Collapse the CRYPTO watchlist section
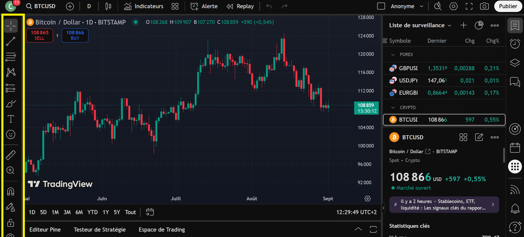Image resolution: width=524 pixels, height=237 pixels. coord(393,108)
